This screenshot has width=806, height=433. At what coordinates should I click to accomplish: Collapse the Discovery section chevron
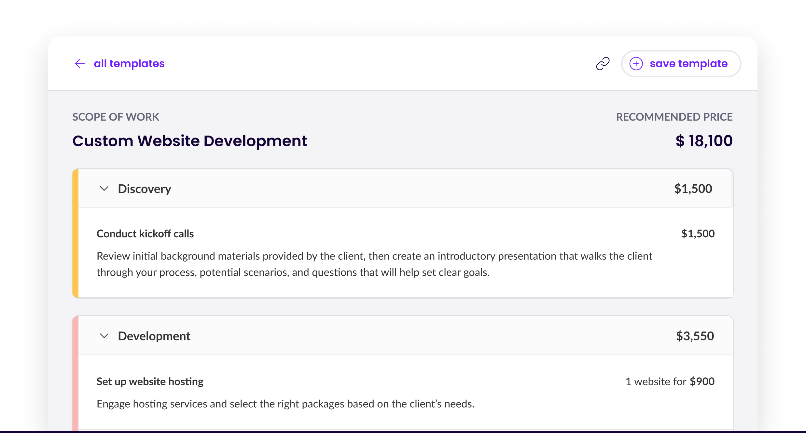point(104,189)
